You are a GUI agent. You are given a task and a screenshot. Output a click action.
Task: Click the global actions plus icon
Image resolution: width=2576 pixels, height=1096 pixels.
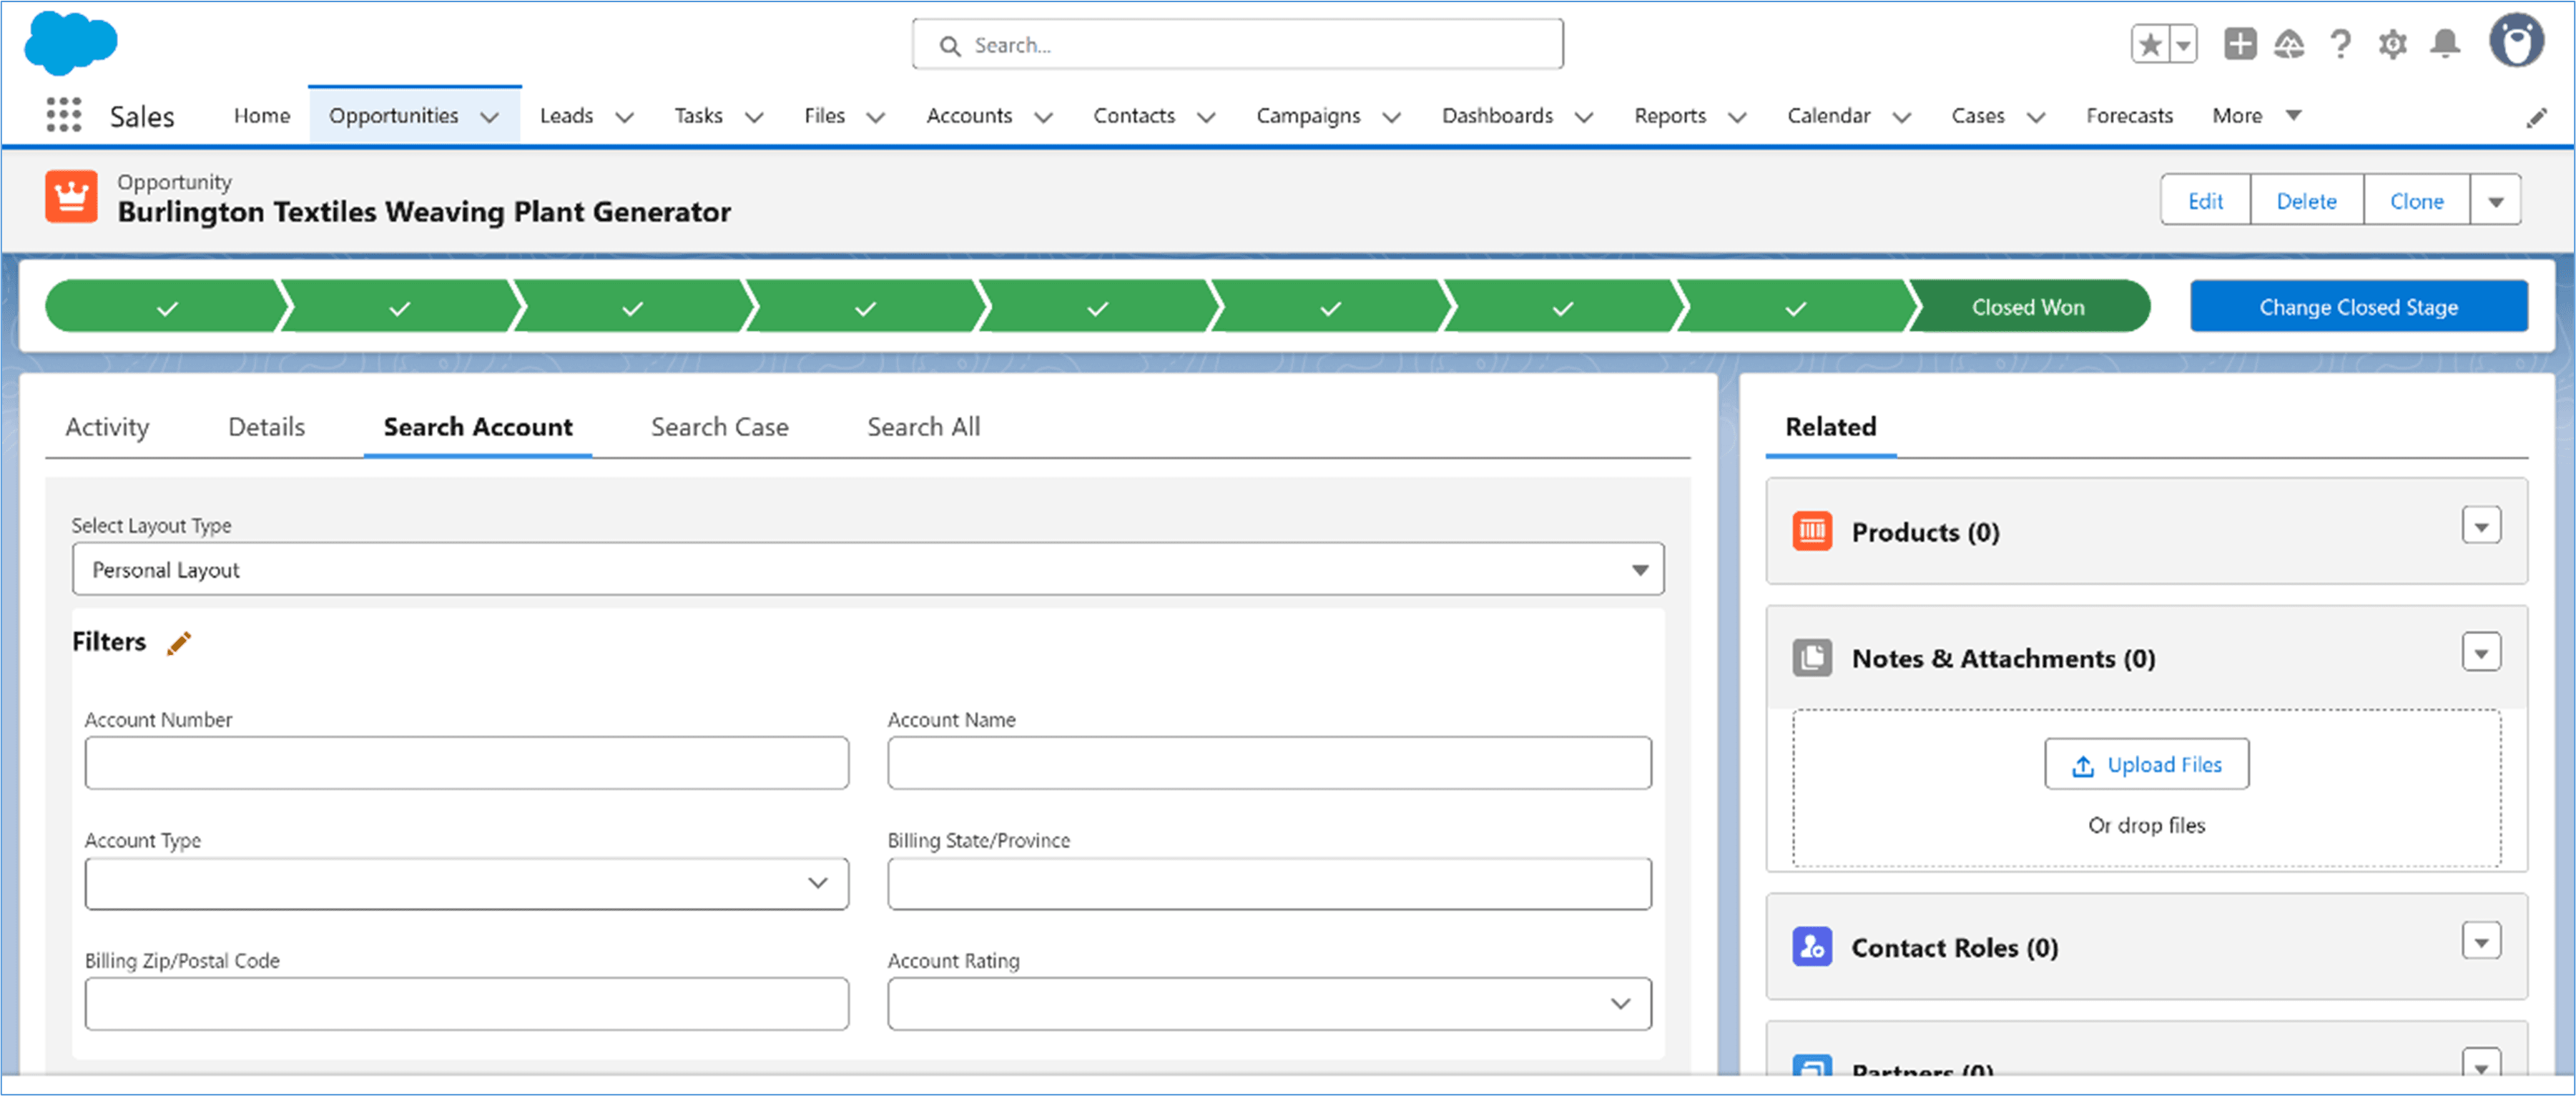click(x=2240, y=44)
